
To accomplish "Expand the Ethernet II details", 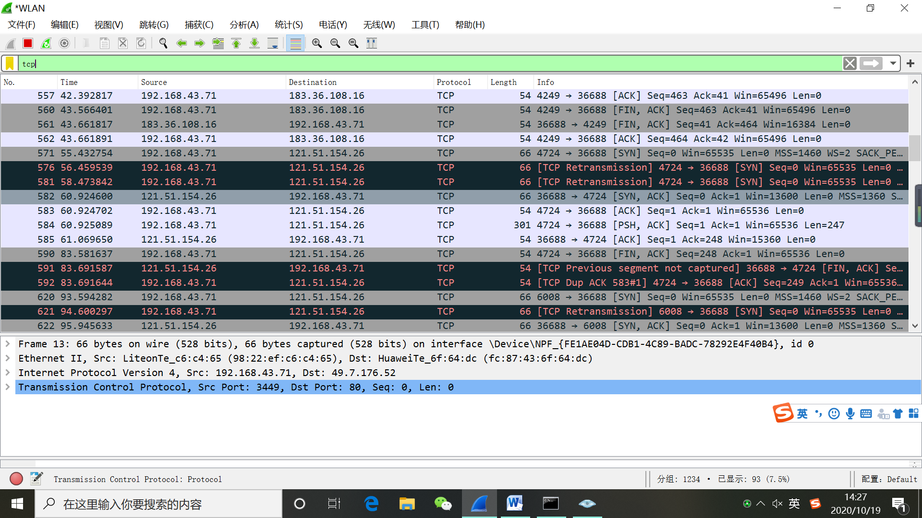I will [x=8, y=358].
